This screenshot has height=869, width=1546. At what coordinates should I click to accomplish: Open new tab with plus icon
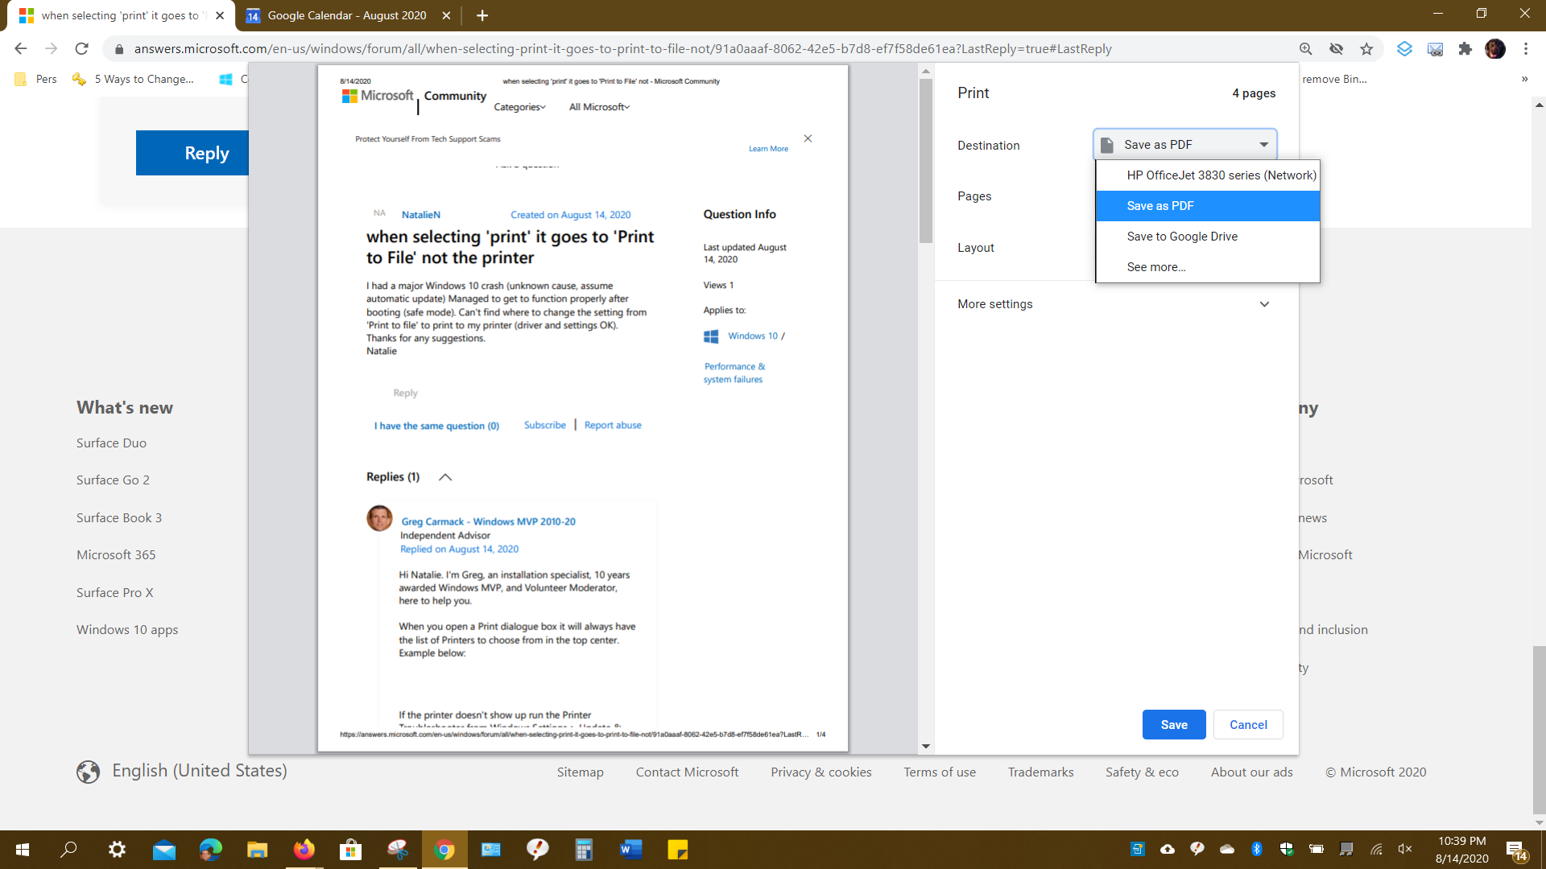click(x=482, y=15)
